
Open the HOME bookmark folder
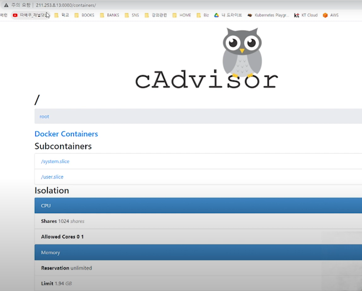[x=182, y=15]
